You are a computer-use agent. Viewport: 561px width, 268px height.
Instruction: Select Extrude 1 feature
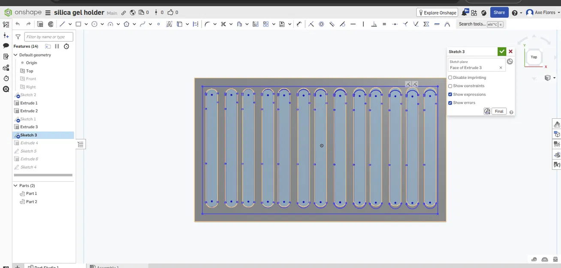coord(29,103)
